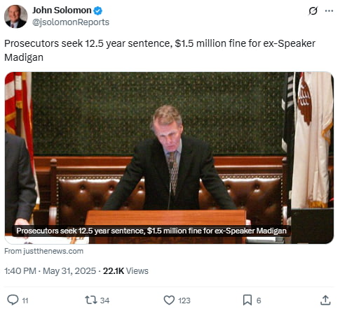Viewport: 340px width, 311px height.
Task: View the 22.1K Views analytics
Action: click(125, 271)
